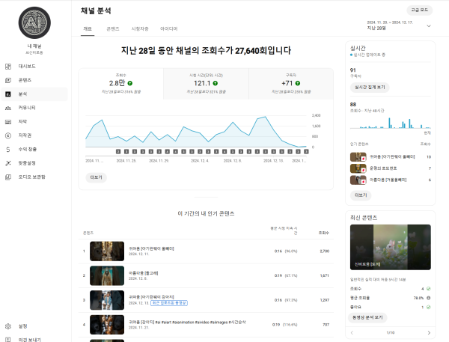Viewport: 449px width, 342px height.
Task: Switch to the 시청자층 tab
Action: (139, 28)
